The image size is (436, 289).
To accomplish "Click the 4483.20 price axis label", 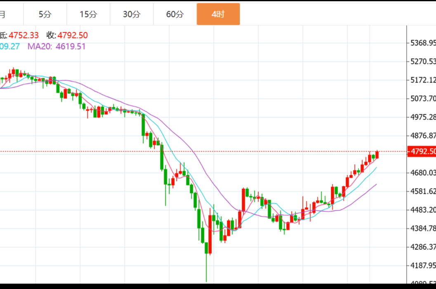I will [x=422, y=210].
